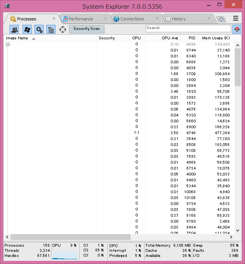The image size is (245, 264).
Task: Collapse the top process tree node
Action: (x=7, y=44)
